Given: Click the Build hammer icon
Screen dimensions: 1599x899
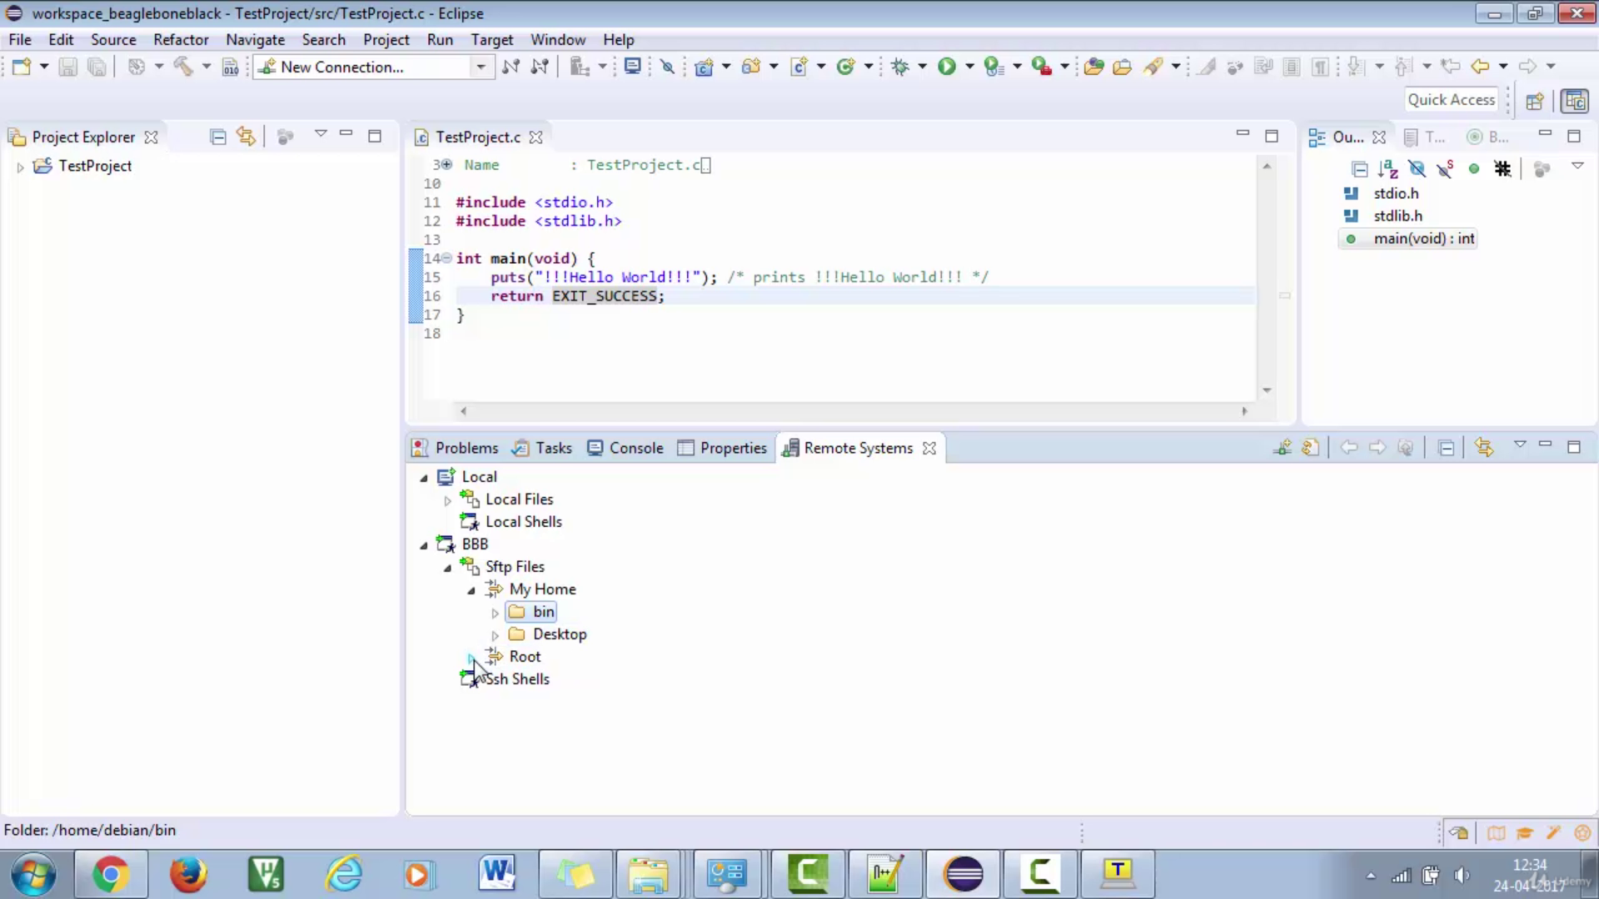Looking at the screenshot, I should tap(183, 67).
